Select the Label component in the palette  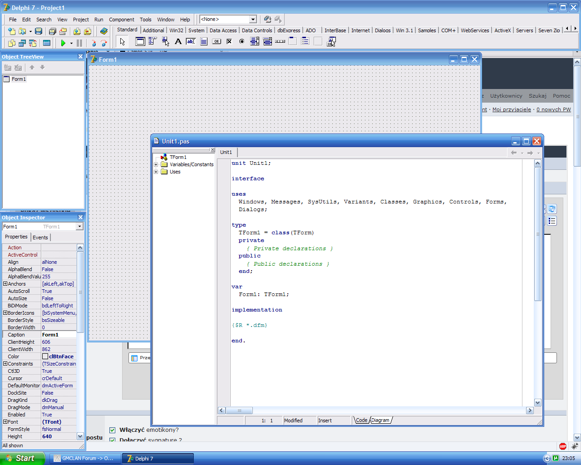click(x=178, y=42)
